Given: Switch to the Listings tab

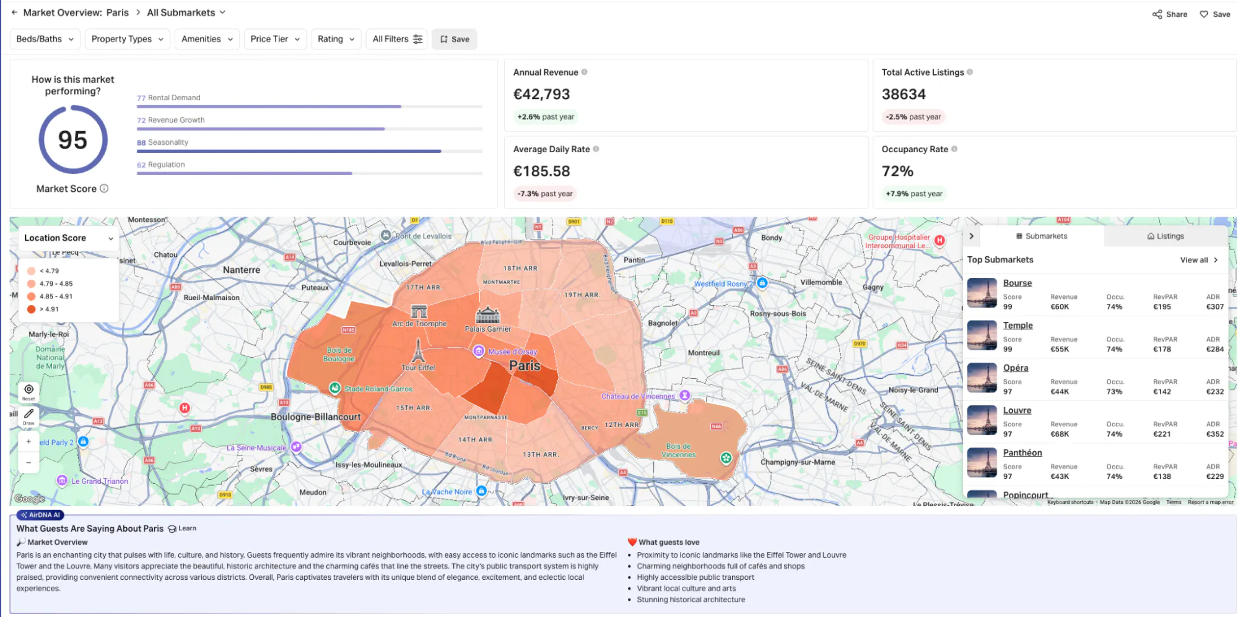Looking at the screenshot, I should click(x=1165, y=236).
